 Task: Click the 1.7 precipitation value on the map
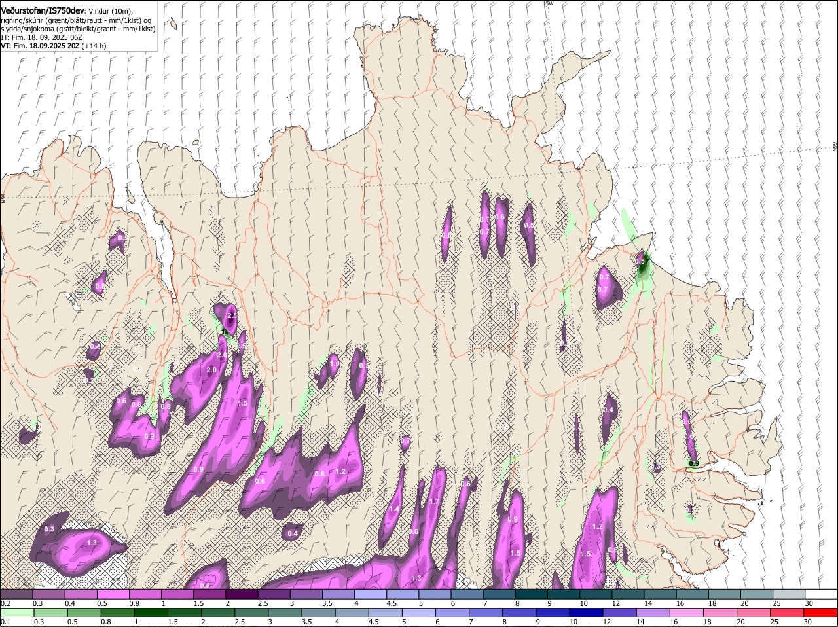coord(433,501)
